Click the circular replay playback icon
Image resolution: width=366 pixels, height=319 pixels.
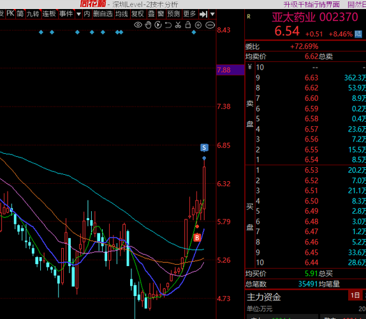(158, 25)
